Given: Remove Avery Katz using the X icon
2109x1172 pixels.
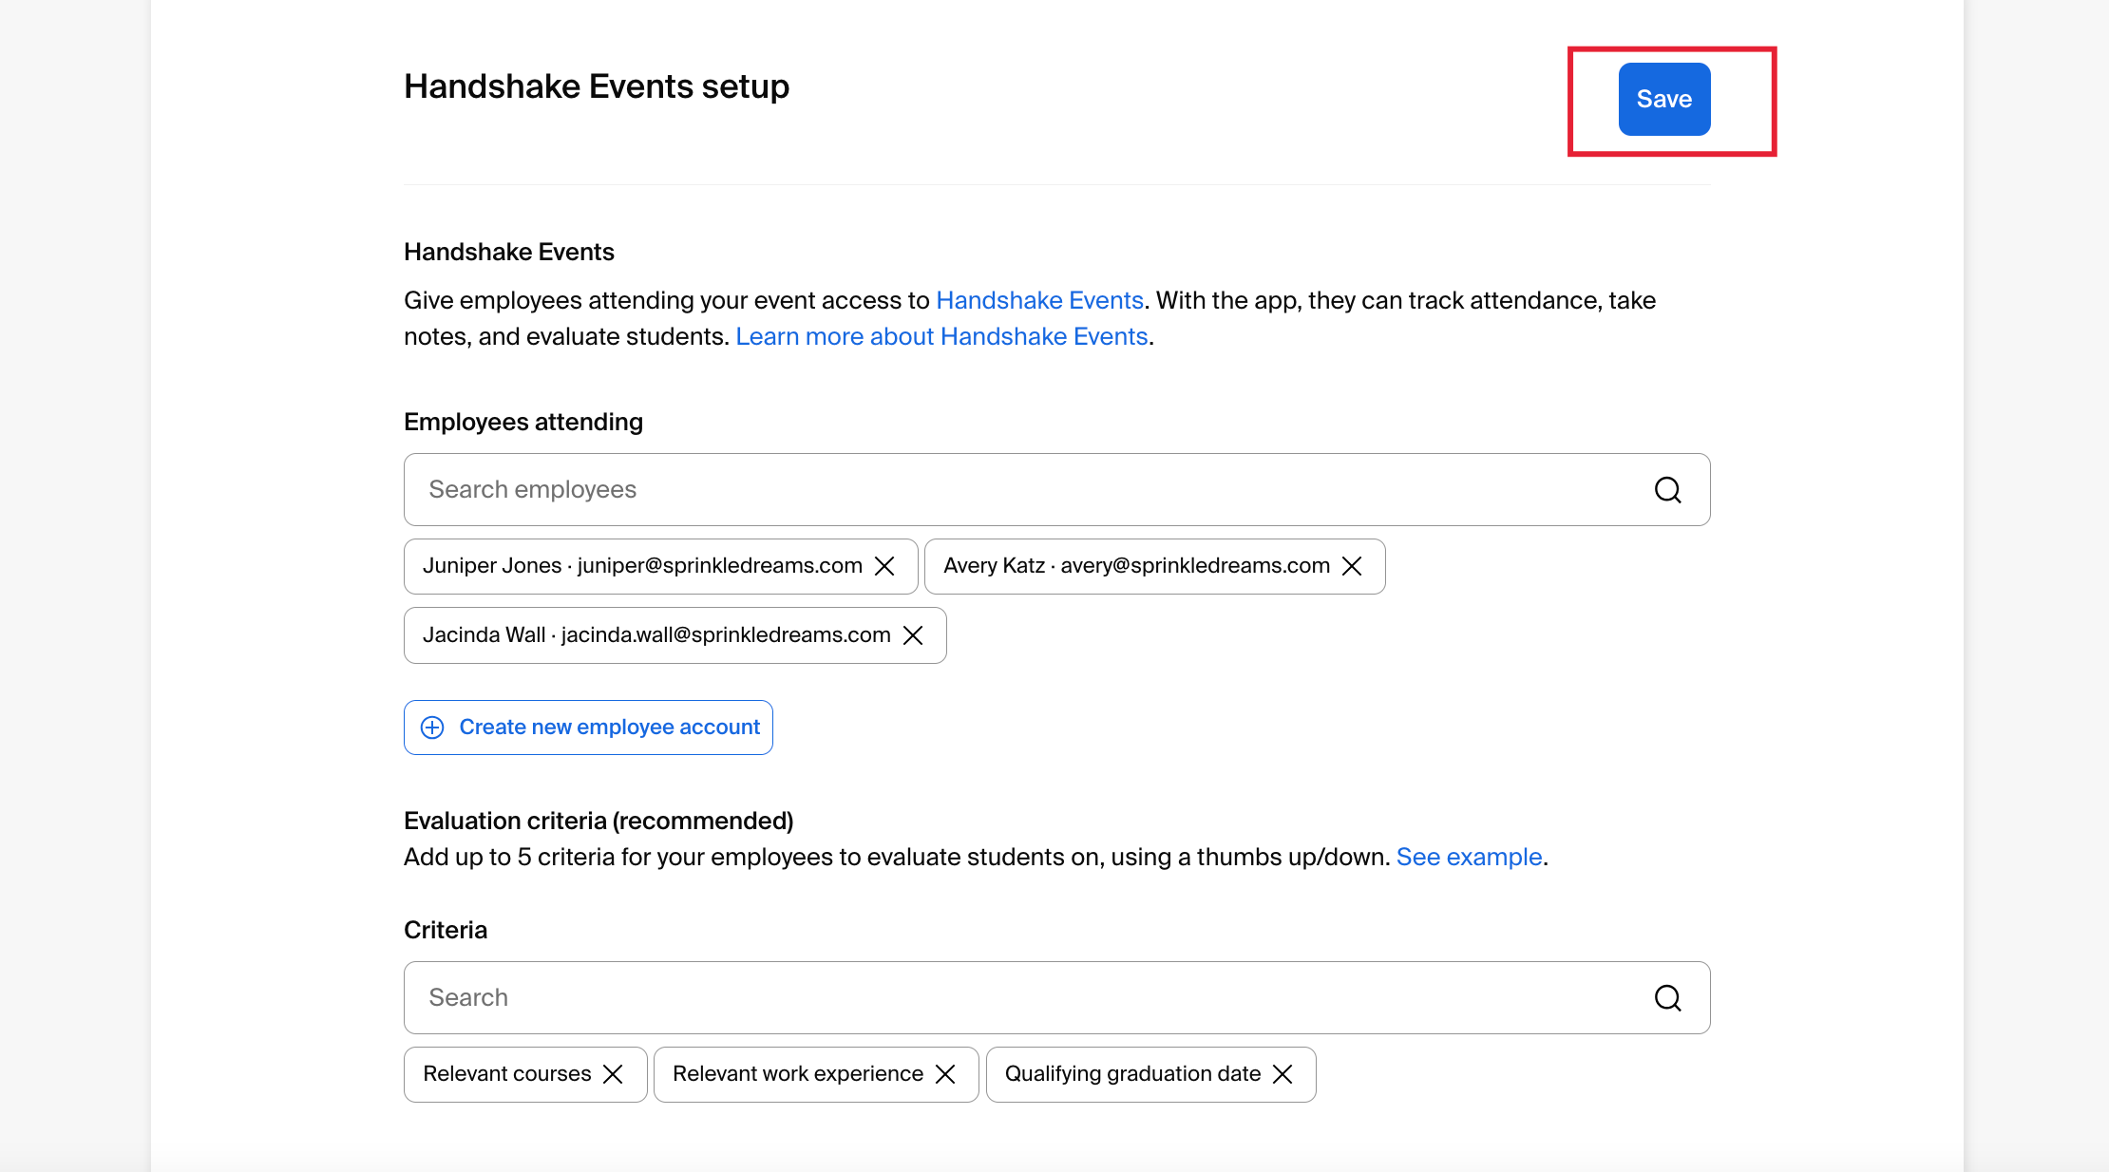Looking at the screenshot, I should [1353, 566].
